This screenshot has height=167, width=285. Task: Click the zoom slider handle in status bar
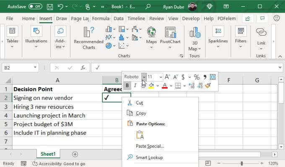(x=241, y=163)
